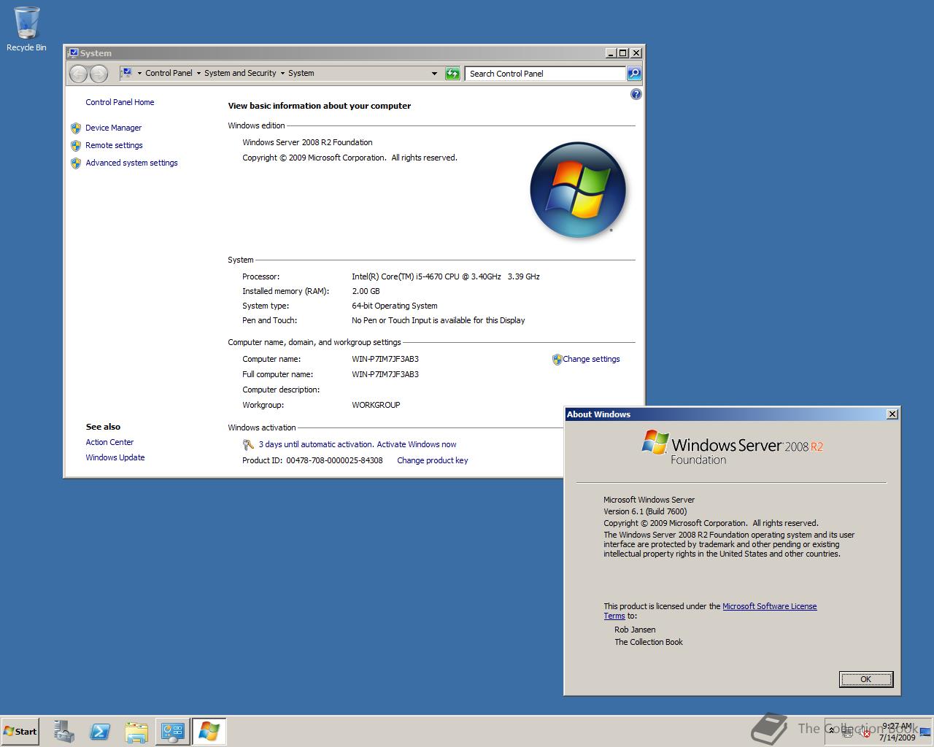Open the Recycle Bin desktop icon
This screenshot has height=747, width=934.
coord(26,29)
